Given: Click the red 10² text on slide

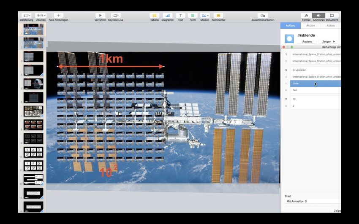Looking at the screenshot, I should click(109, 171).
